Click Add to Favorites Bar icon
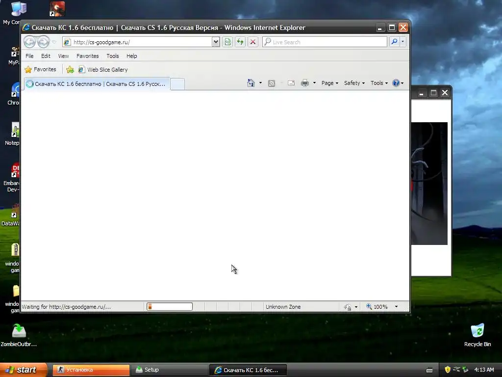This screenshot has width=502, height=377. (x=70, y=70)
